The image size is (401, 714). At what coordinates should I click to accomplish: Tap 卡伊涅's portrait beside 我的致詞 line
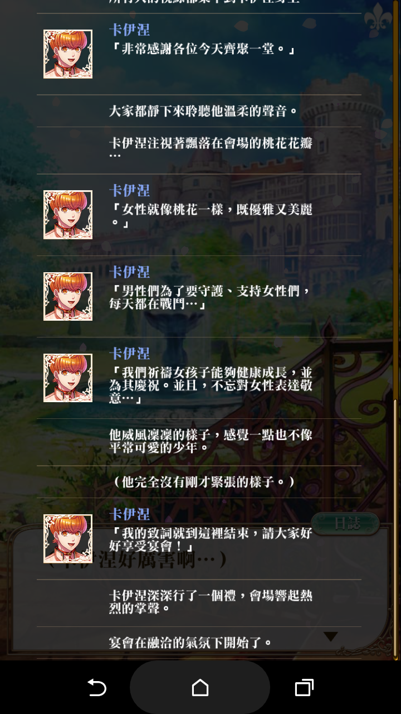[68, 538]
